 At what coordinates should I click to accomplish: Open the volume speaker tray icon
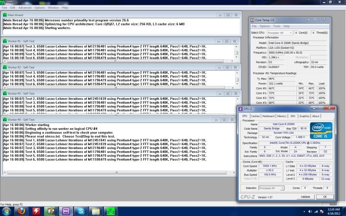(x=310, y=212)
